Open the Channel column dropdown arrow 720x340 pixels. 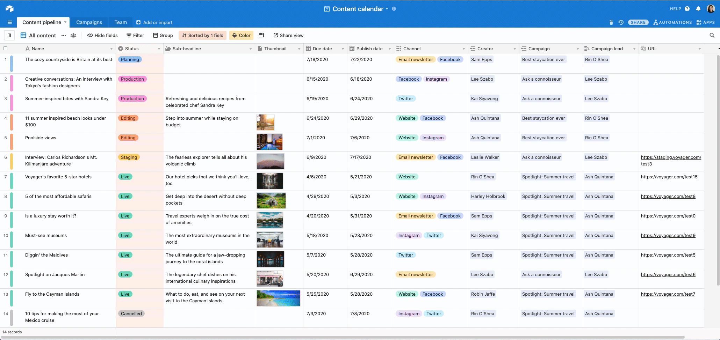click(464, 49)
